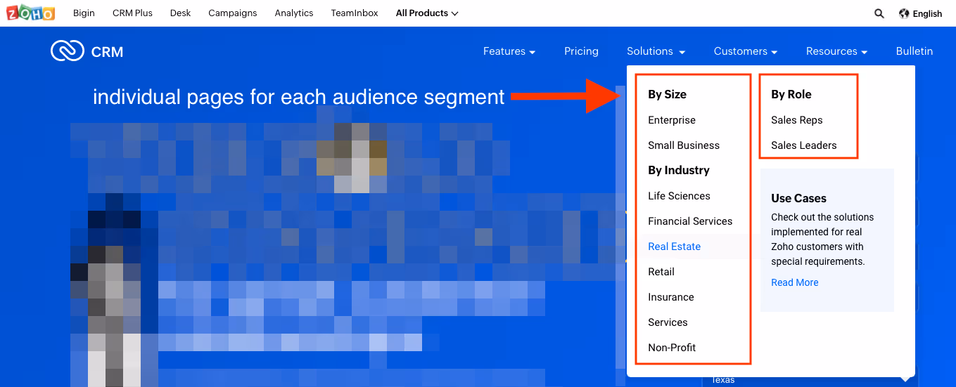Go to Desk product
This screenshot has height=387, width=956.
[x=180, y=13]
